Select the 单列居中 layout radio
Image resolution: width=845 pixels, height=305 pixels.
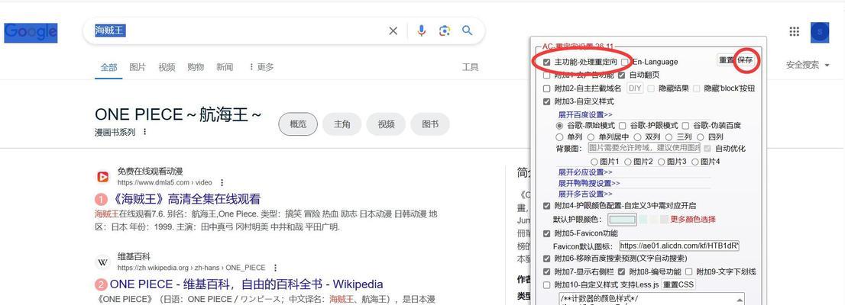[591, 137]
